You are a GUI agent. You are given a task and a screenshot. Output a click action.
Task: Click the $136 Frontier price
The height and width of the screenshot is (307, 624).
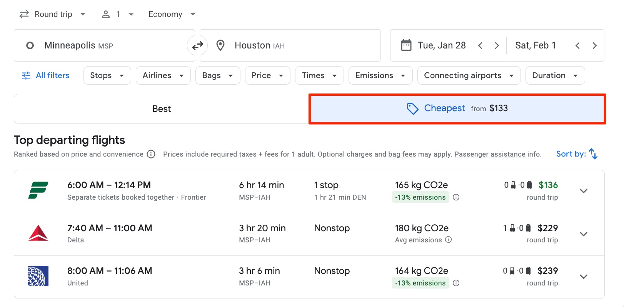coord(548,185)
